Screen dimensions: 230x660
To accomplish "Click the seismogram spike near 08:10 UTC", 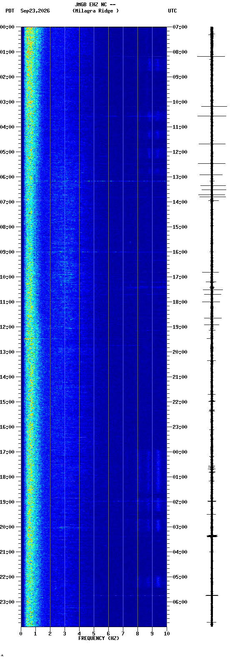I will coord(211,56).
